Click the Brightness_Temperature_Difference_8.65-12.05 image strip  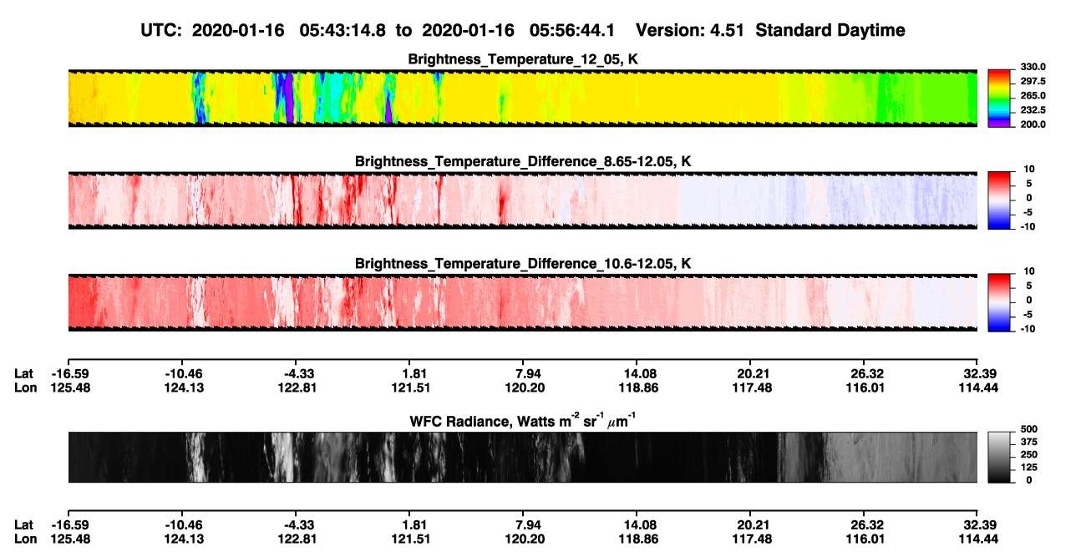[522, 200]
